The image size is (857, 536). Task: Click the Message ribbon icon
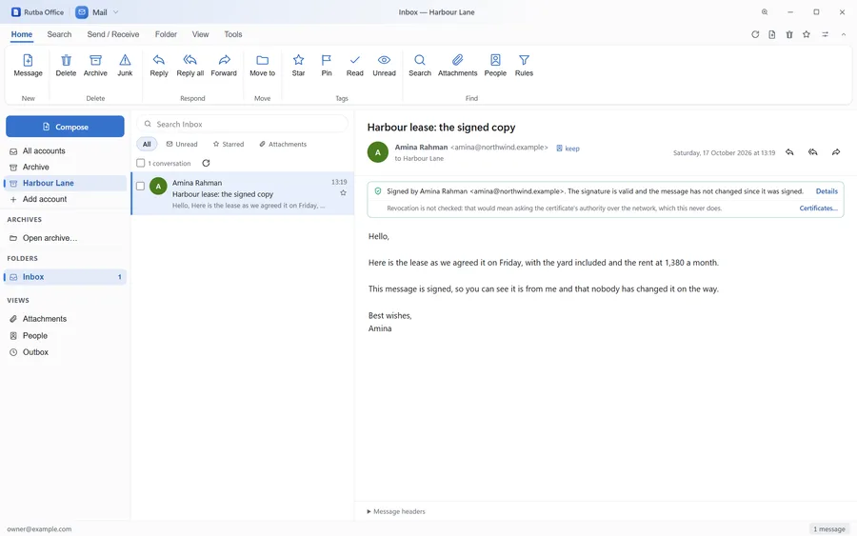coord(28,66)
